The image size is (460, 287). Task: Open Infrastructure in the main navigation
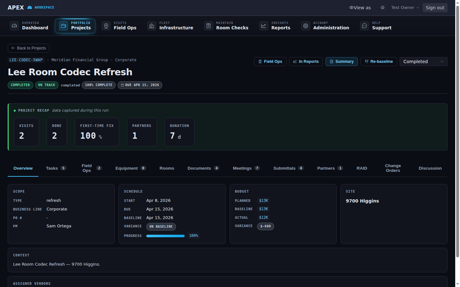(170, 26)
